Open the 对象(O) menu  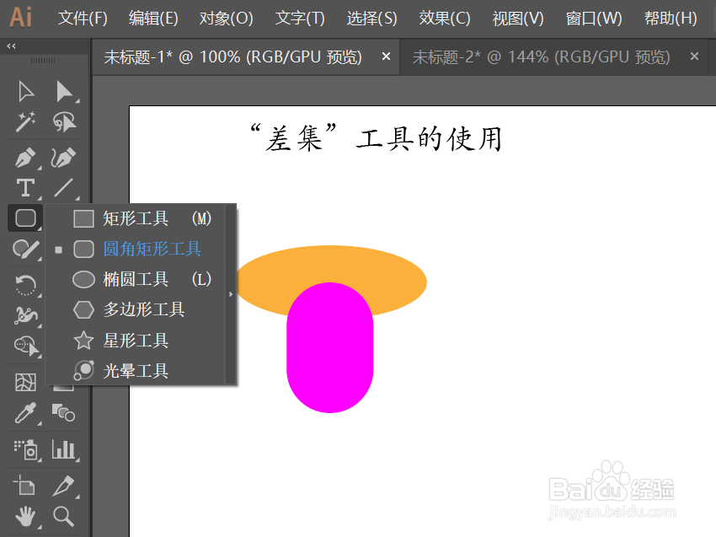(226, 19)
